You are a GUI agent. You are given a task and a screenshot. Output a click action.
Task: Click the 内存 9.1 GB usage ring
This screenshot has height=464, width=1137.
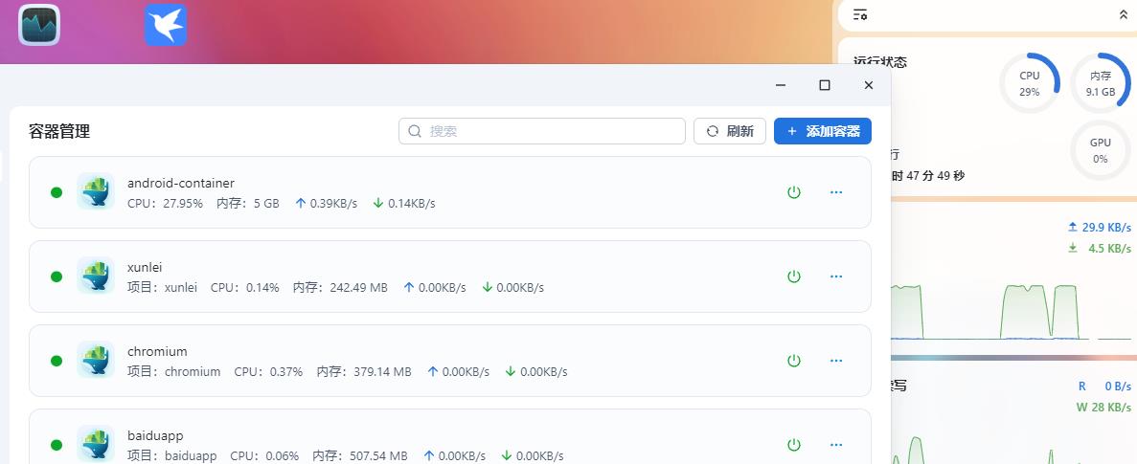click(1100, 83)
